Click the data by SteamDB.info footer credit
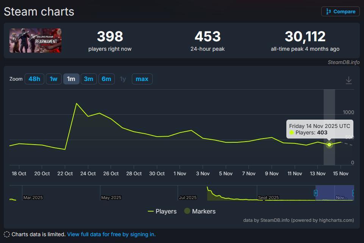Screen dimensions: 364x243 pos(298,220)
